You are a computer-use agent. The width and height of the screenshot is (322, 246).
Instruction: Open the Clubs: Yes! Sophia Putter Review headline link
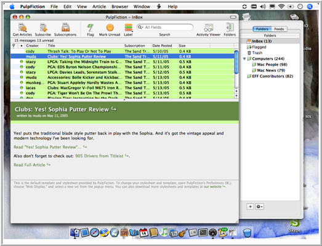click(x=65, y=109)
